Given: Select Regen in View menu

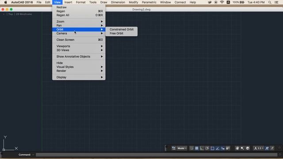Looking at the screenshot, I should pos(79,11).
